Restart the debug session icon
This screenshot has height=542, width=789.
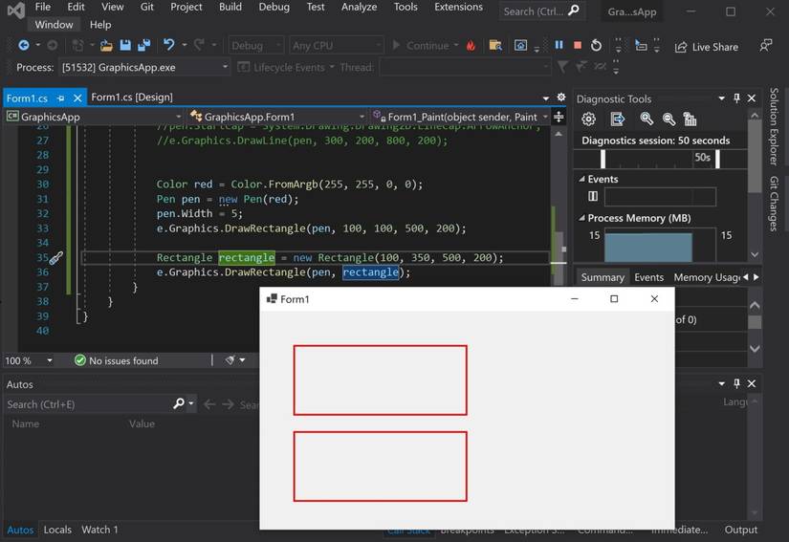pyautogui.click(x=596, y=46)
